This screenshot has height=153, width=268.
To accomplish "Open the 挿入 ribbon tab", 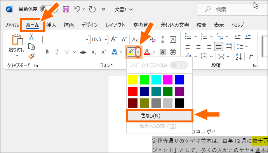I will click(51, 25).
